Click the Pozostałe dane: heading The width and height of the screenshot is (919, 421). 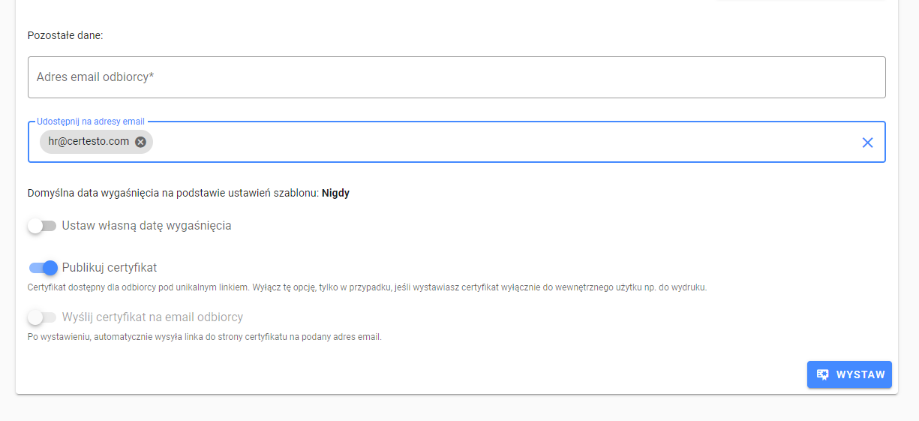pyautogui.click(x=65, y=35)
